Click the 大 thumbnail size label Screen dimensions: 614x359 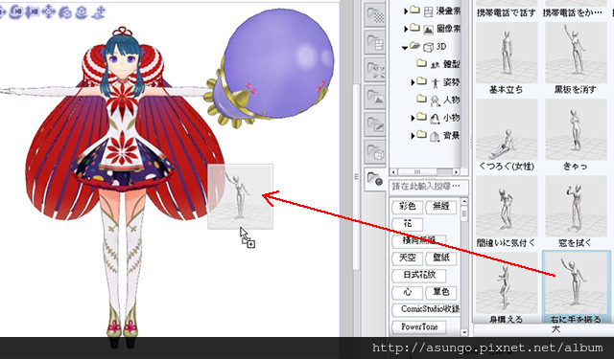pos(555,329)
